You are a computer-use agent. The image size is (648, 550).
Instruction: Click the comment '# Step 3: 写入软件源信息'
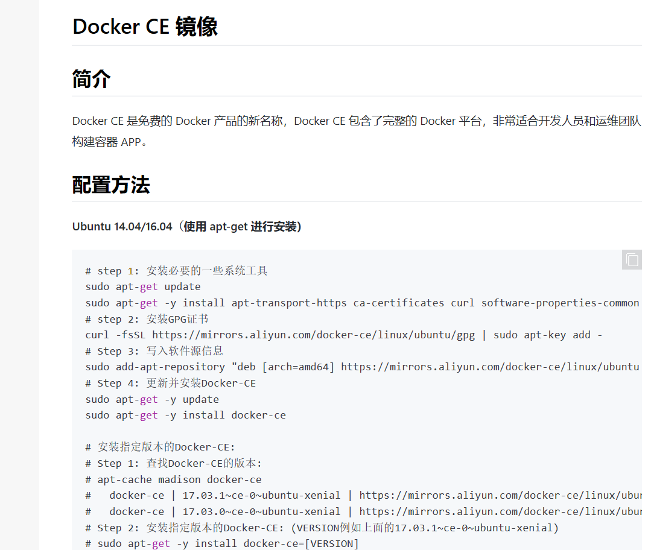pos(154,351)
